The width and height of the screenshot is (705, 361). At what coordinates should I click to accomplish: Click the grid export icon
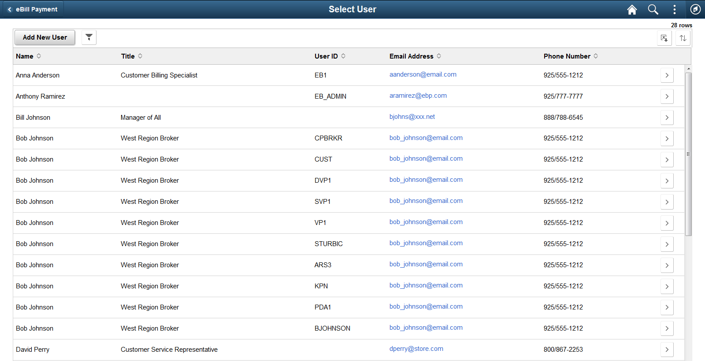pos(664,38)
